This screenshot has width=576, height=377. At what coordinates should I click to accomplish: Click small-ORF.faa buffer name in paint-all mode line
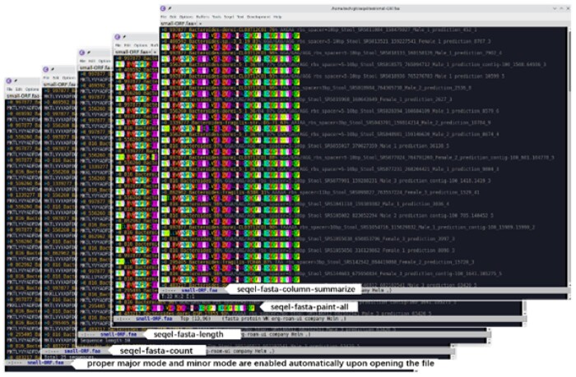pos(155,319)
